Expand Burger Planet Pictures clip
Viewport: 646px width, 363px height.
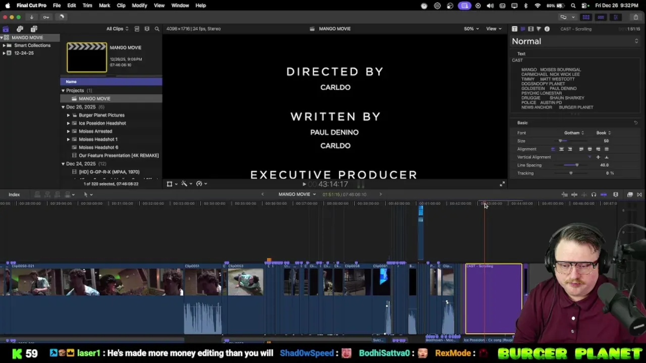[69, 115]
